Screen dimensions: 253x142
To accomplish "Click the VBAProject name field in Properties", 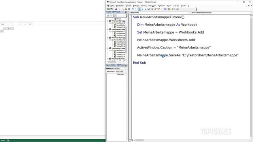I will click(x=121, y=75).
